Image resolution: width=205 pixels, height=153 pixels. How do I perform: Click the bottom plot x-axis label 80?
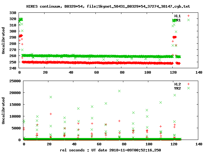point(124,144)
